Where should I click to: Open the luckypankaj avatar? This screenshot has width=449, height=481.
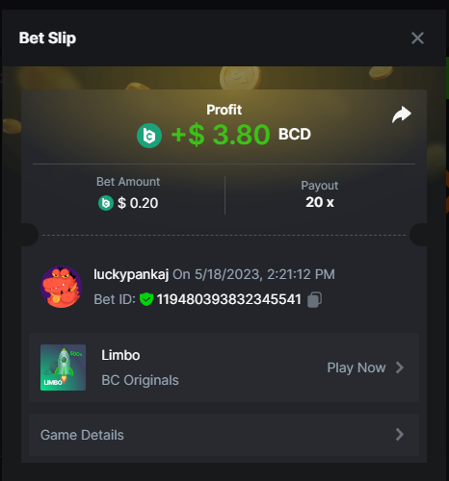click(x=61, y=287)
